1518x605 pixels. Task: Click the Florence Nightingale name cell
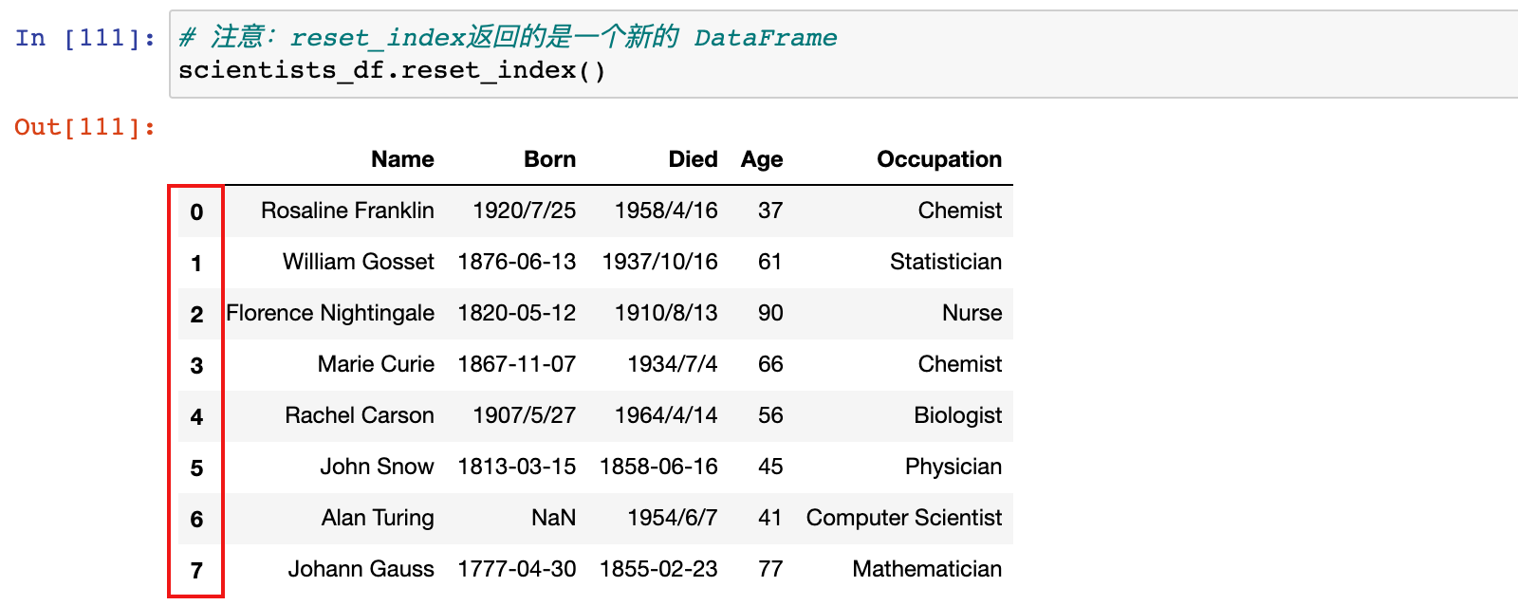[330, 313]
